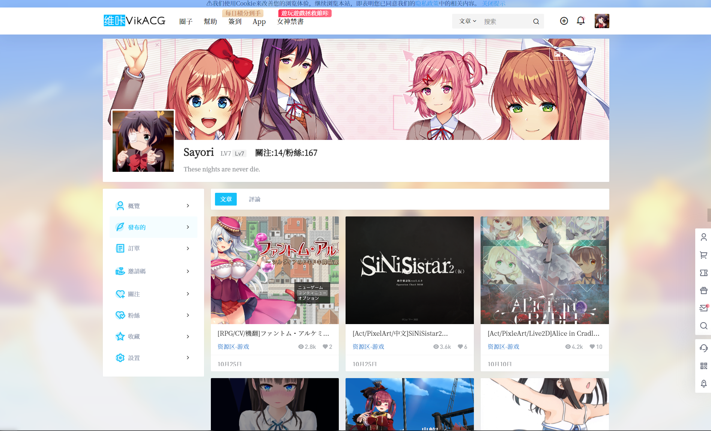The image size is (711, 431).
Task: Click the username Sayori
Action: tap(198, 152)
